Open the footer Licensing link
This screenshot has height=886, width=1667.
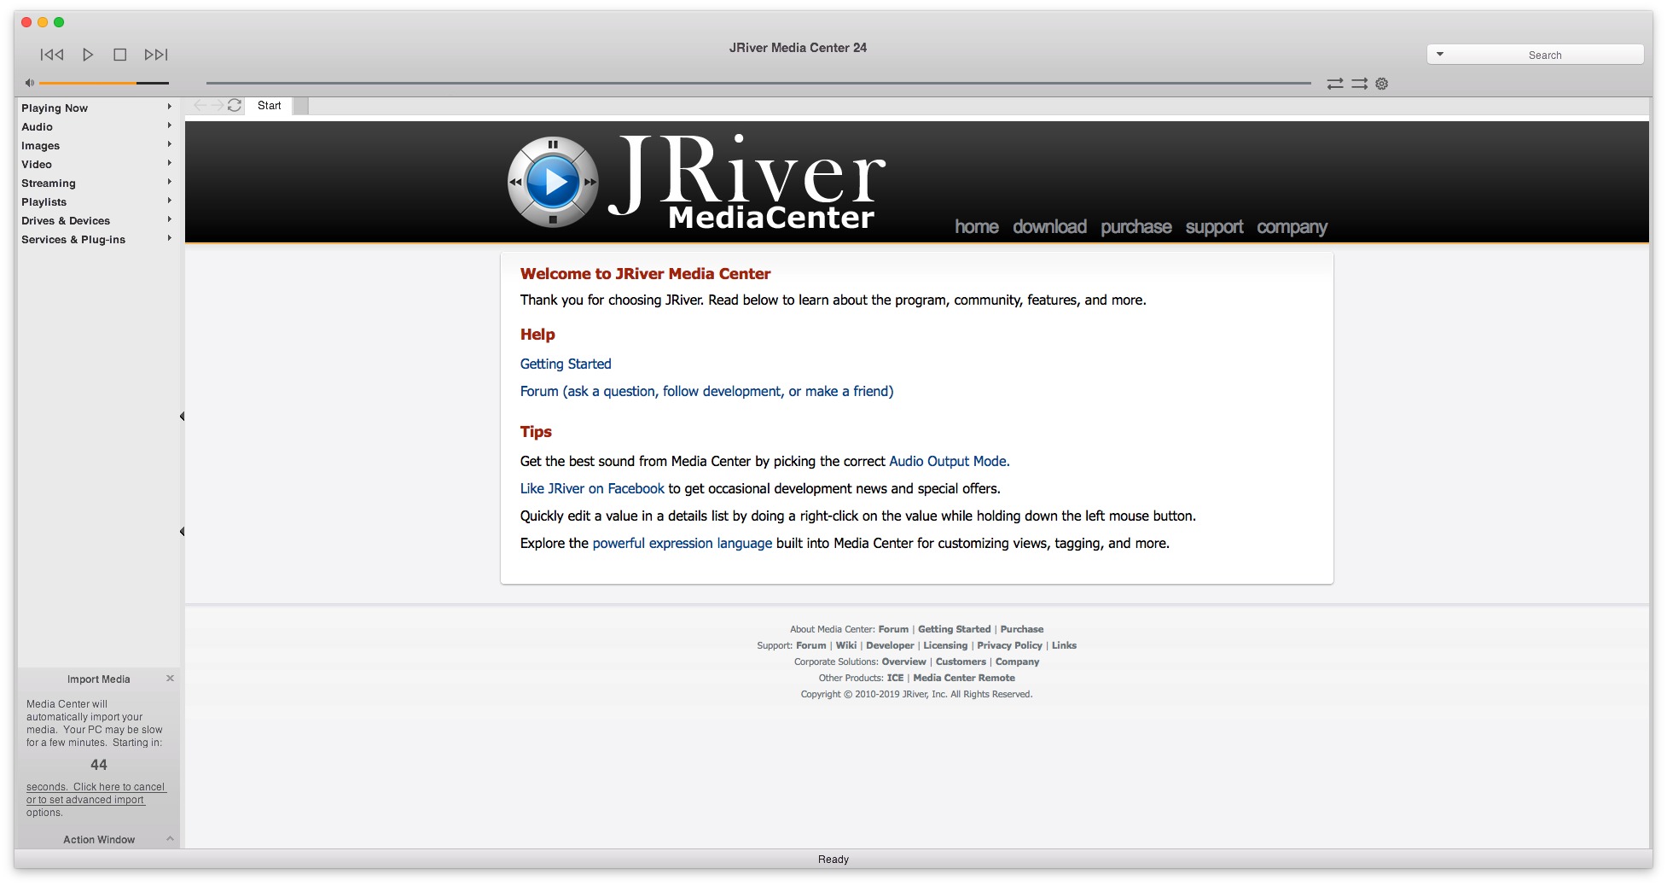(945, 646)
